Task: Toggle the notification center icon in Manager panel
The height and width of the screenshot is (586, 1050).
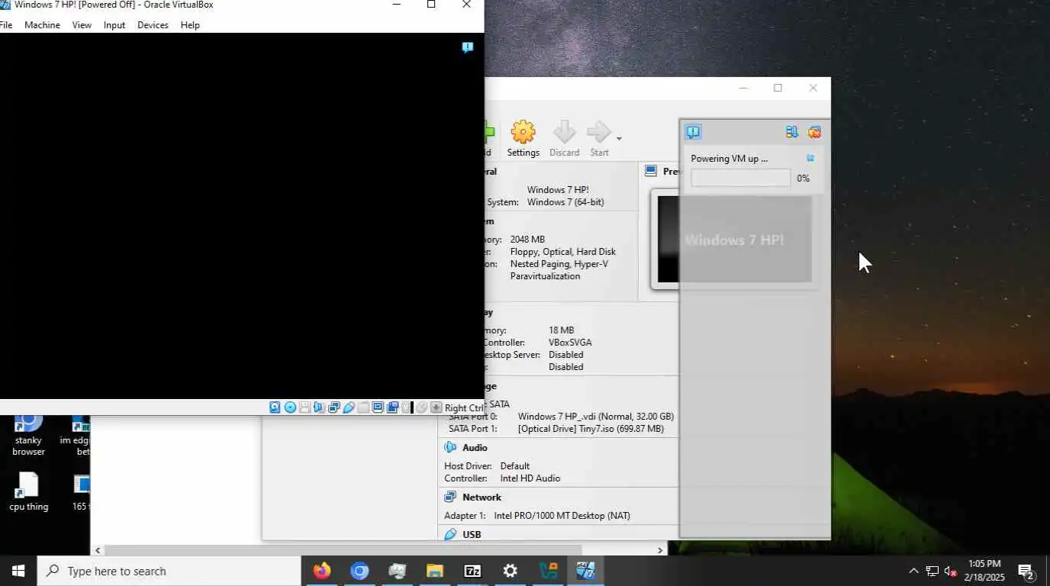Action: [693, 132]
